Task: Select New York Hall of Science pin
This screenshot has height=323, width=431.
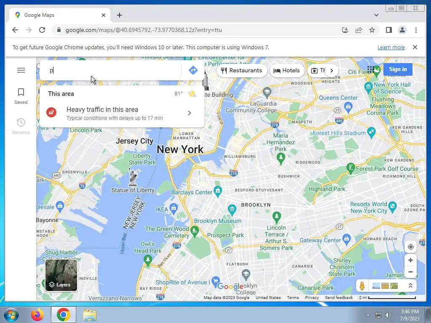Action: 368,87
